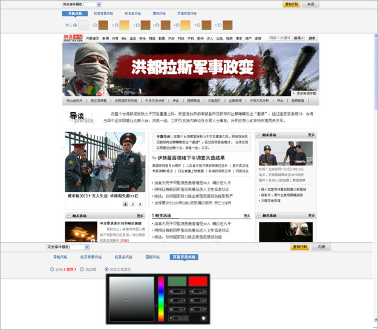
Task: Switch to 导航风格 tab in top panel
Action: 75,13
